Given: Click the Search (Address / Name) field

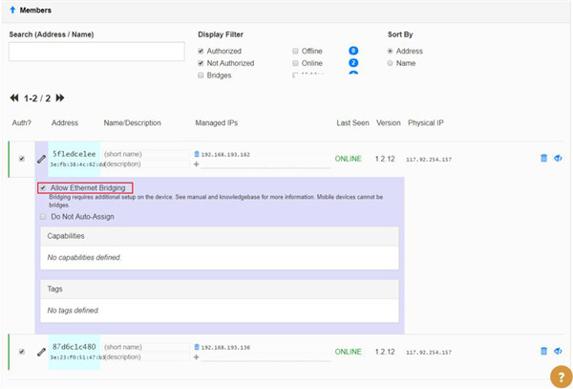Looking at the screenshot, I should pyautogui.click(x=95, y=53).
